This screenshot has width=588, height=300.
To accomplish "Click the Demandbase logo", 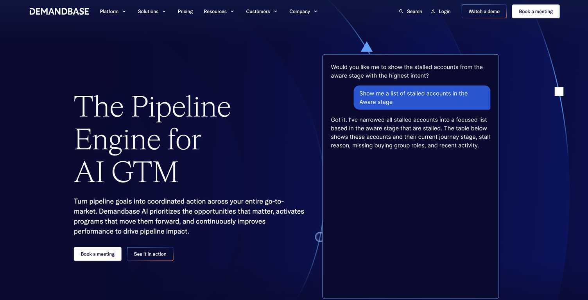I will click(x=59, y=11).
